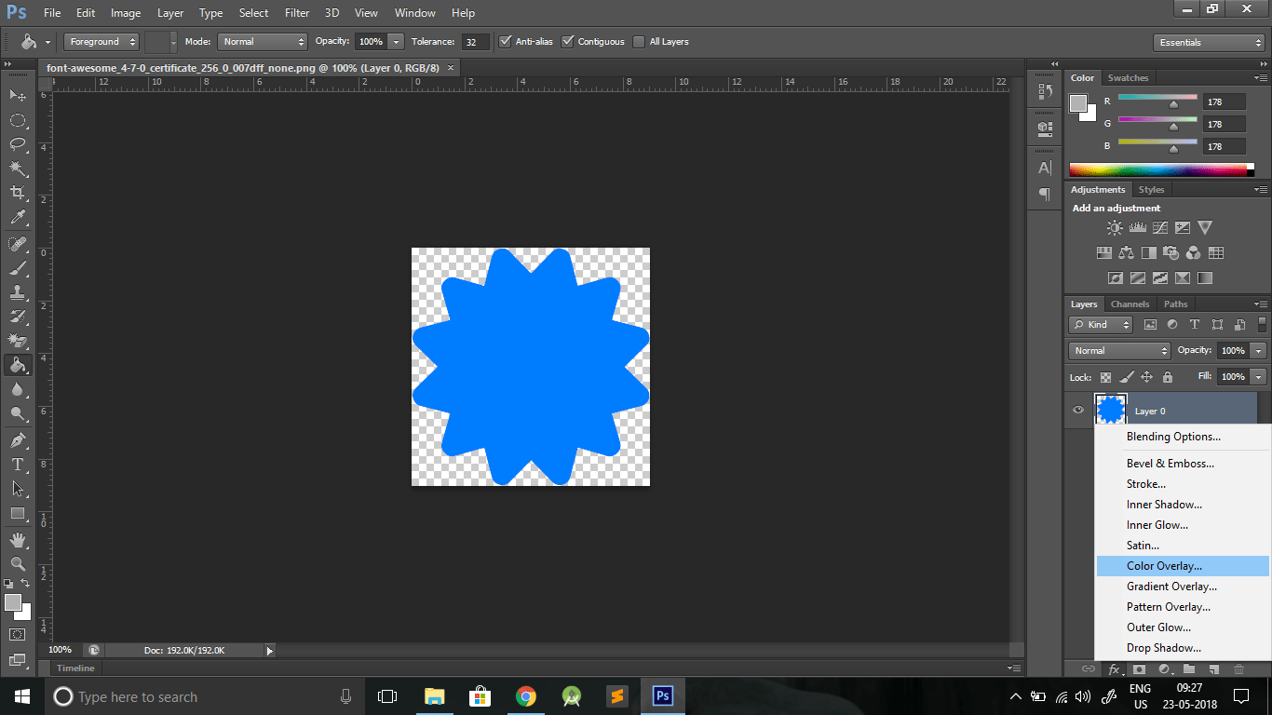This screenshot has width=1272, height=715.
Task: Select the Zoom tool in toolbar
Action: click(18, 564)
